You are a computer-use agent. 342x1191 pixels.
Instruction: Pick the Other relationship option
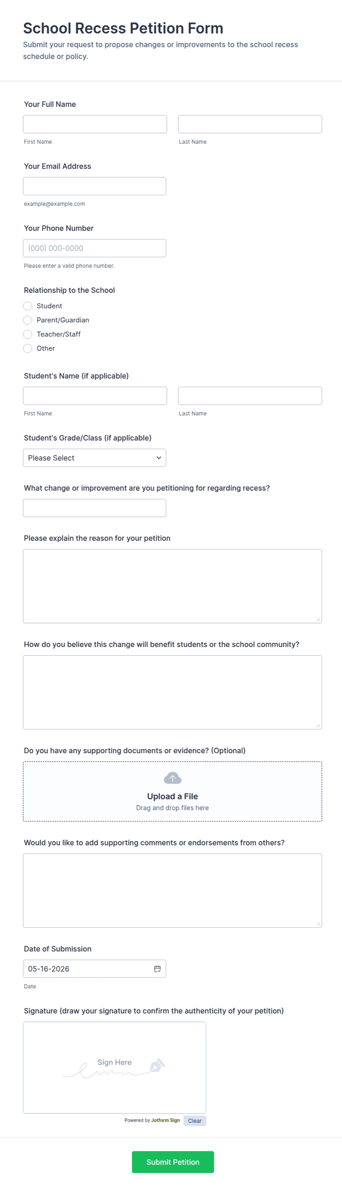click(x=28, y=348)
